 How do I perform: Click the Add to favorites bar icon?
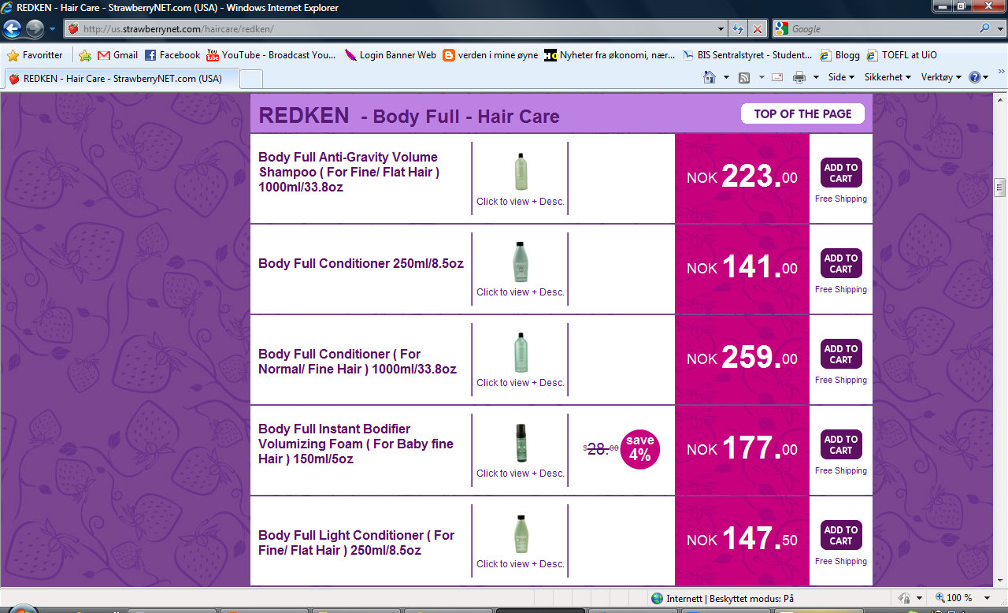(x=85, y=55)
